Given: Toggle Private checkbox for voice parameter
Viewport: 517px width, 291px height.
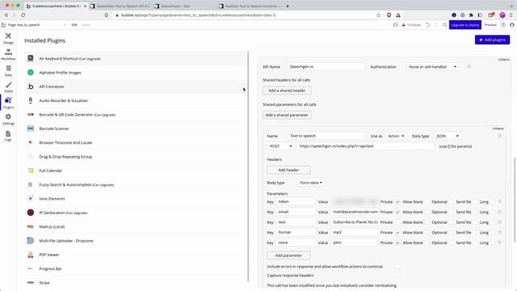Looking at the screenshot, I should pyautogui.click(x=397, y=242).
